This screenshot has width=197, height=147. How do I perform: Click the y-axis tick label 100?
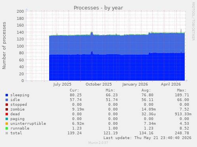pyautogui.click(x=20, y=46)
